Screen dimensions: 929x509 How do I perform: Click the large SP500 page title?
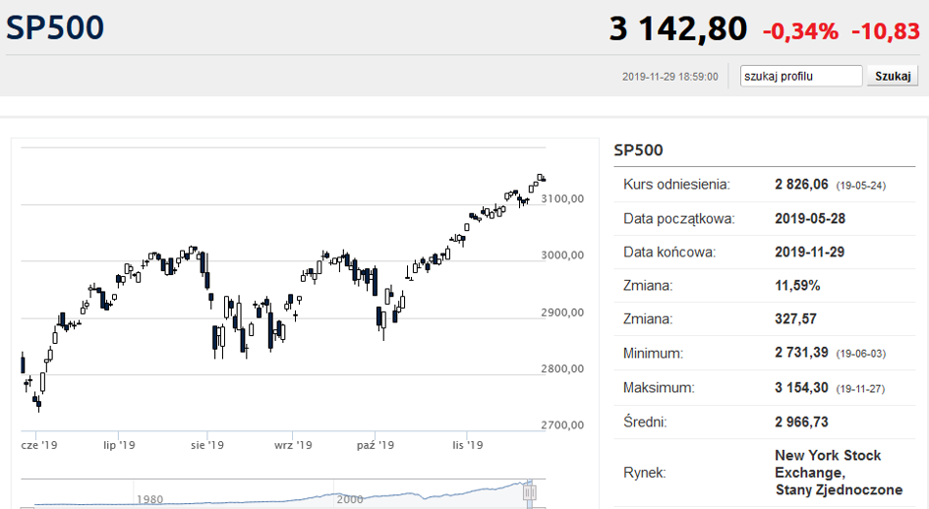pos(55,28)
